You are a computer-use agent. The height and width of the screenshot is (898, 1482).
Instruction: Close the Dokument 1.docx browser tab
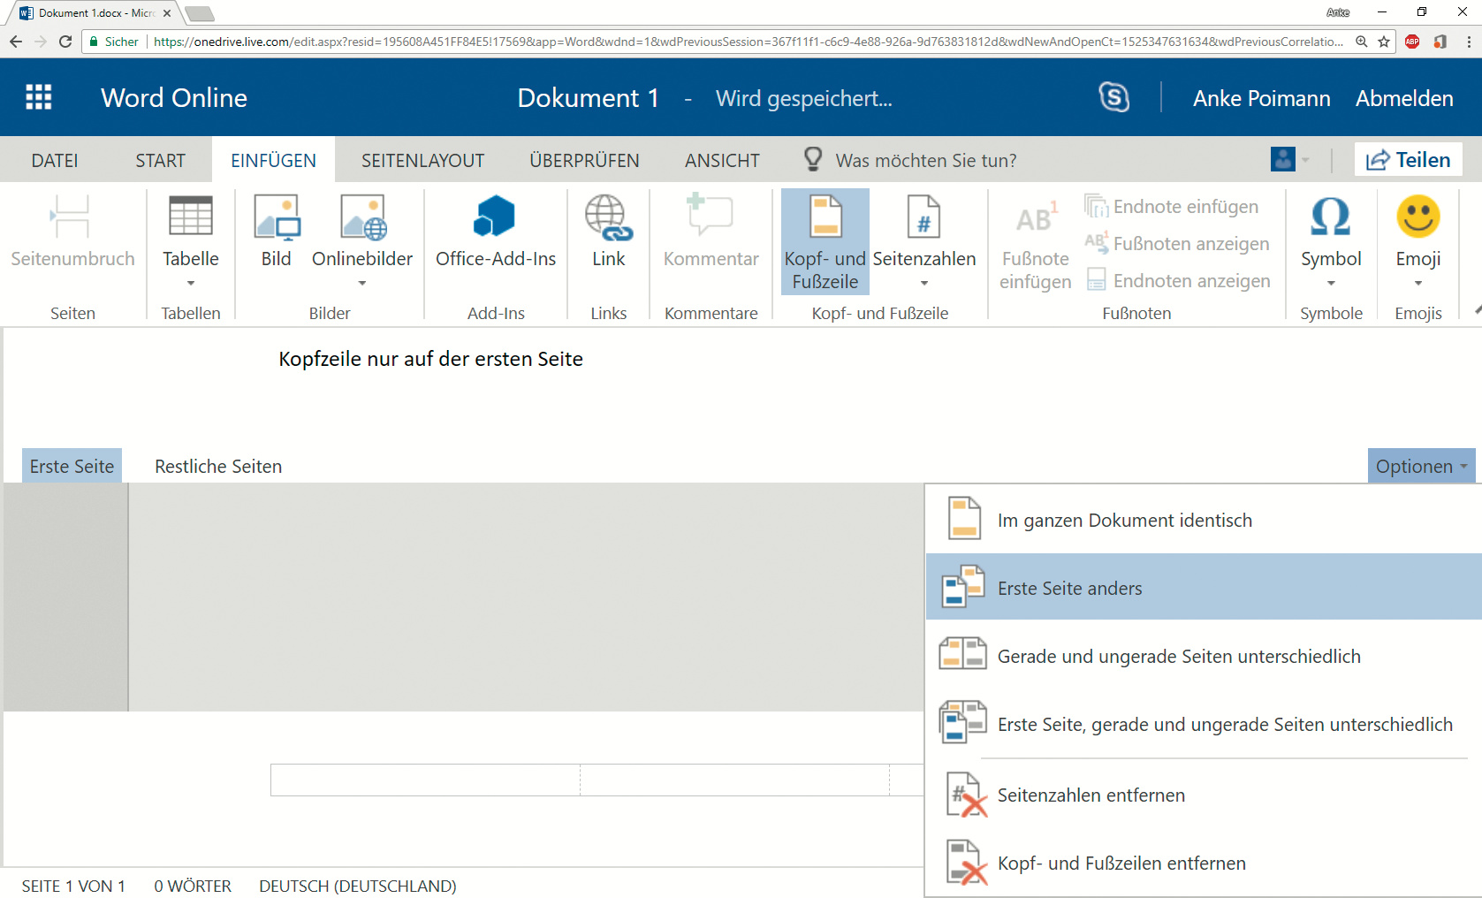click(167, 13)
